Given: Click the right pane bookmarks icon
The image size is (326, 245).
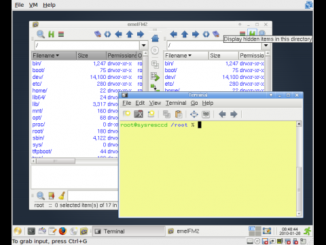Looking at the screenshot, I should coord(216,34).
